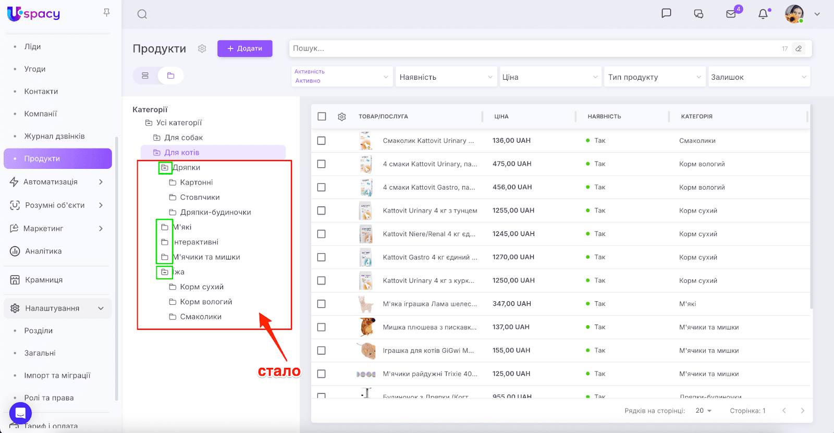Open the support chat bubble widget
The height and width of the screenshot is (433, 834).
click(20, 413)
